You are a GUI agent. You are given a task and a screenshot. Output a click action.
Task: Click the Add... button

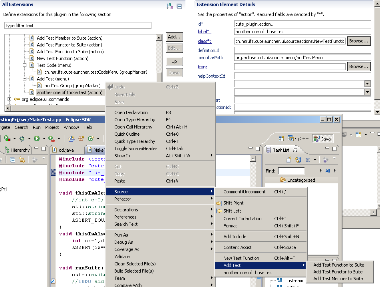pyautogui.click(x=174, y=37)
